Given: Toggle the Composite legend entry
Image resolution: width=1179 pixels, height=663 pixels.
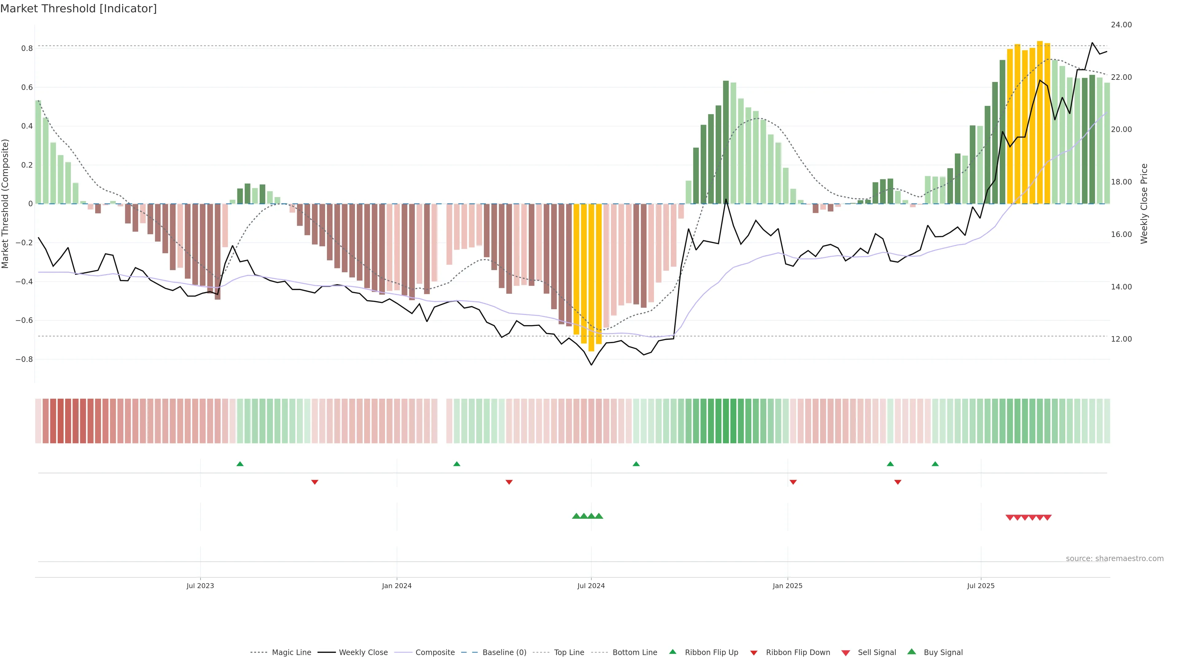Looking at the screenshot, I should point(435,653).
